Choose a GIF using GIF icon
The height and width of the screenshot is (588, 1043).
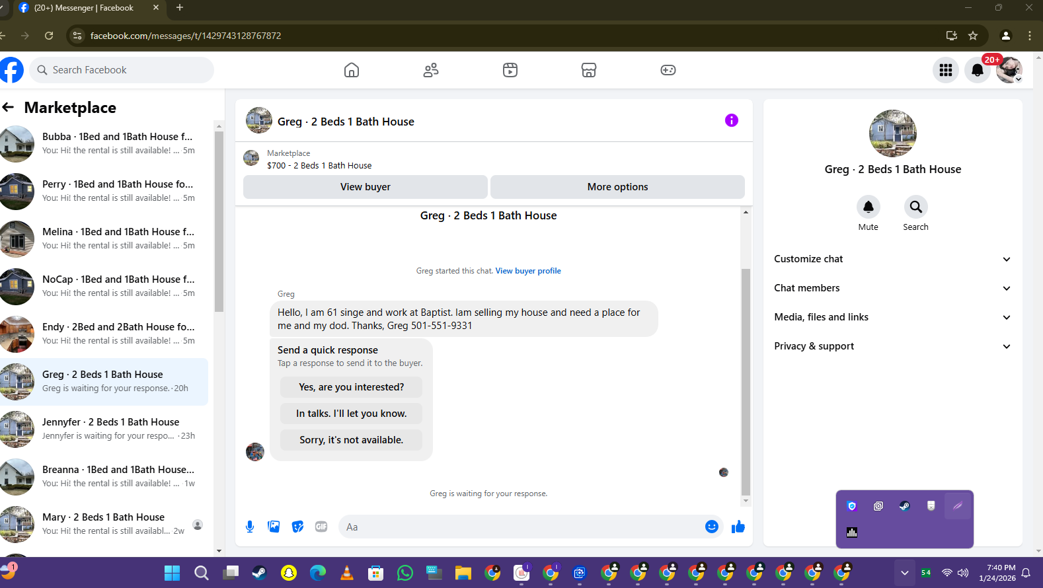(x=321, y=527)
